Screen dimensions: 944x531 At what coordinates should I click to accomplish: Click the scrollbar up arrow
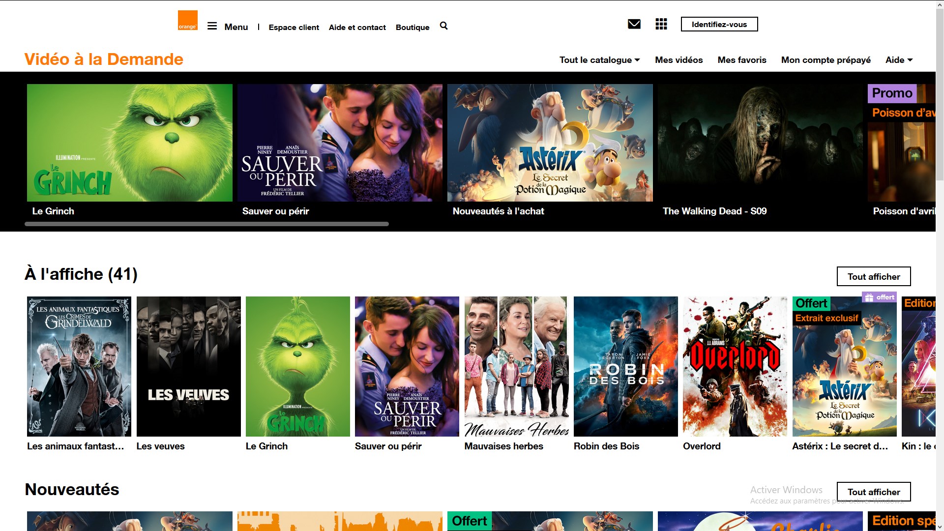[x=940, y=4]
